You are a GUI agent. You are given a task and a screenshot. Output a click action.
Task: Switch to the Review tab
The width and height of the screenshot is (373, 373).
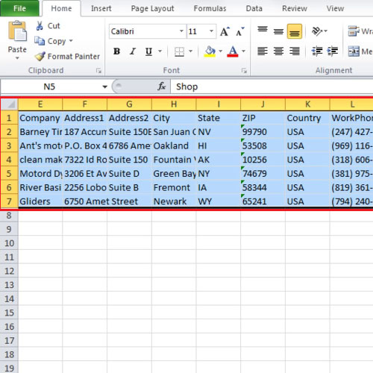(x=295, y=8)
